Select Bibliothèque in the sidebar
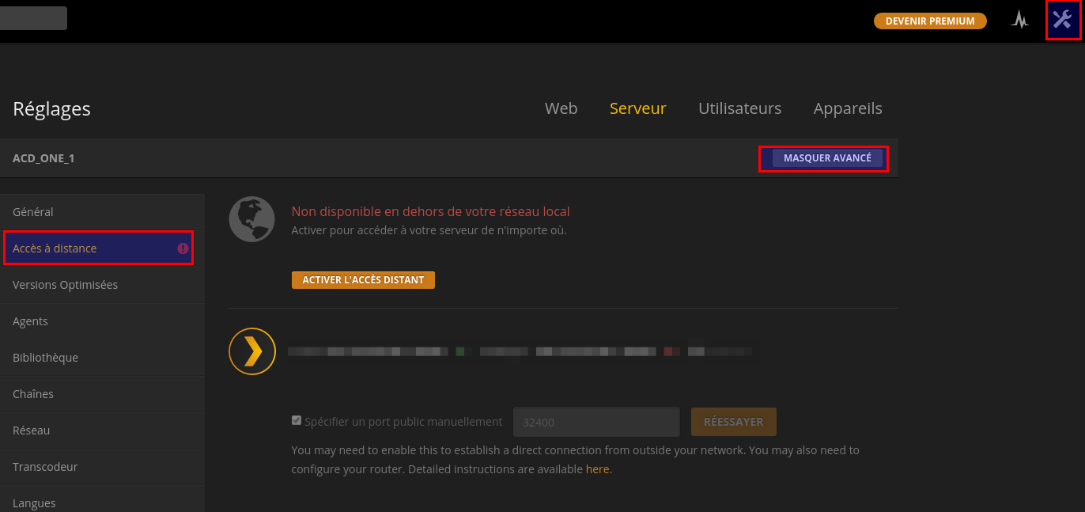This screenshot has height=512, width=1085. [x=102, y=358]
